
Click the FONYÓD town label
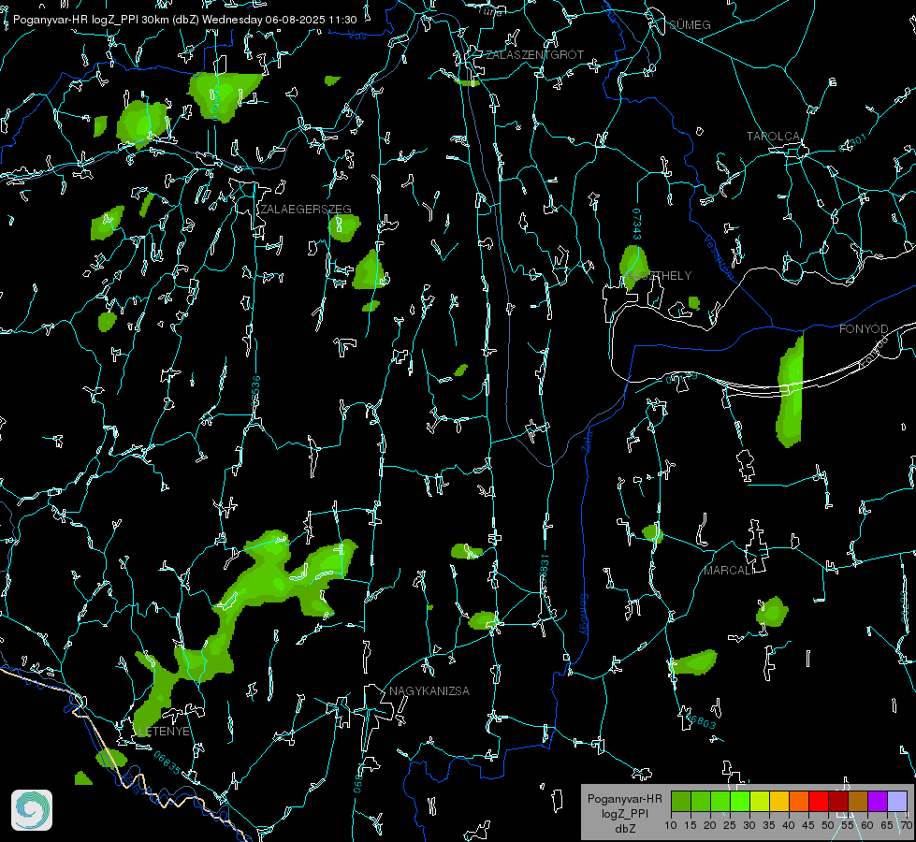[864, 329]
